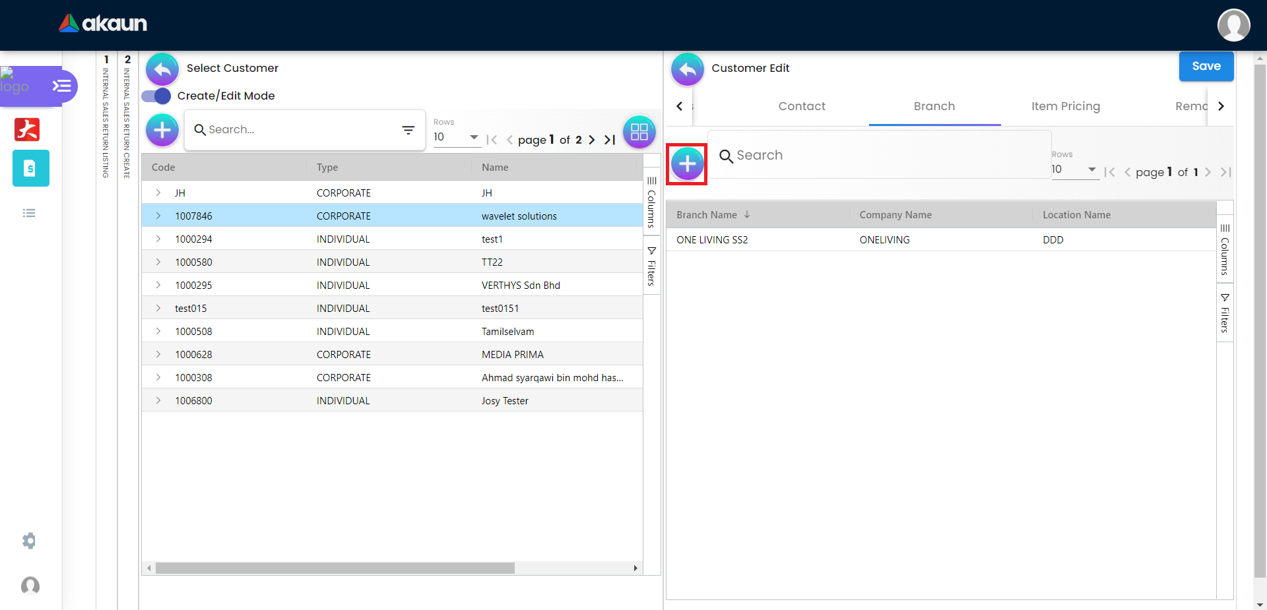This screenshot has height=610, width=1267.
Task: Click the horizontal scrollbar in customer table
Action: point(335,568)
